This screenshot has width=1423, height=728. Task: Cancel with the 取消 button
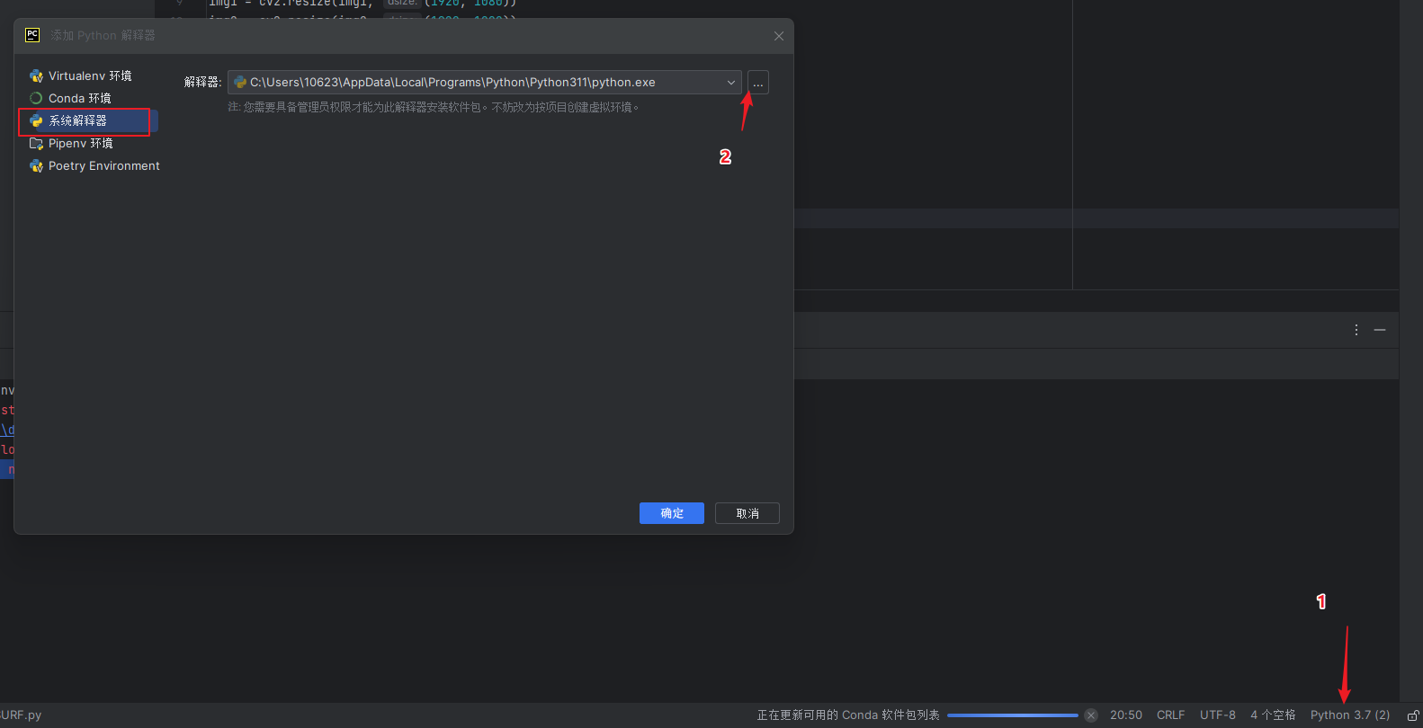(747, 513)
